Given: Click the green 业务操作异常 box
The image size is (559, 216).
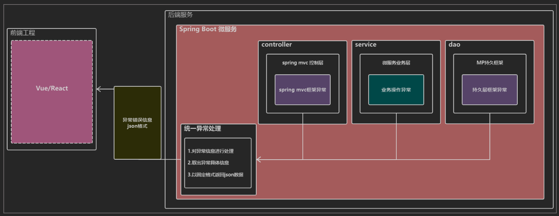Looking at the screenshot, I should click(396, 90).
